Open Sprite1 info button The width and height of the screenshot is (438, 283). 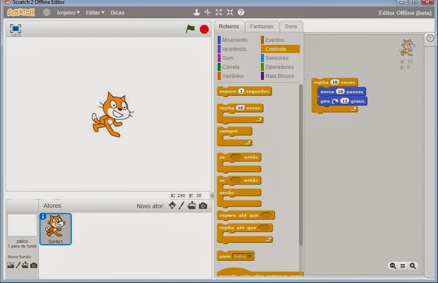43,216
